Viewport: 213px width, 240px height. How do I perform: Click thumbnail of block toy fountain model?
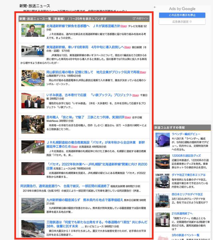(33, 78)
